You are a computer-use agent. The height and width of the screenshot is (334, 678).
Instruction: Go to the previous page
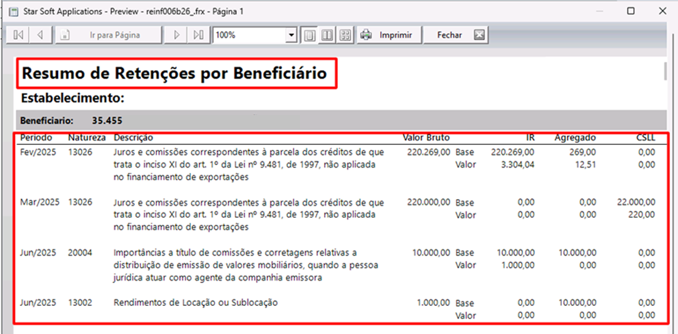pos(40,35)
